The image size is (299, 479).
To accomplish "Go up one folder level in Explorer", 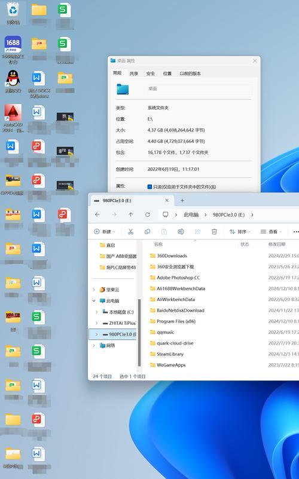I will [131, 215].
